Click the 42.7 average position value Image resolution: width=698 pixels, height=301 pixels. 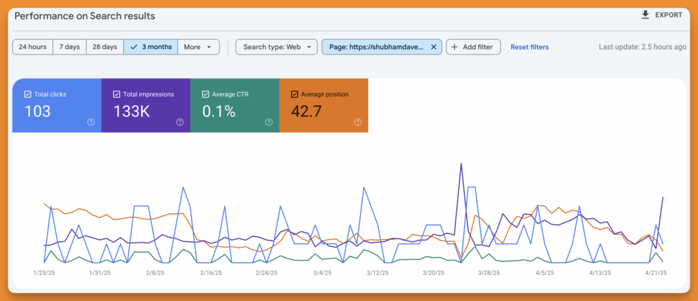[x=306, y=111]
